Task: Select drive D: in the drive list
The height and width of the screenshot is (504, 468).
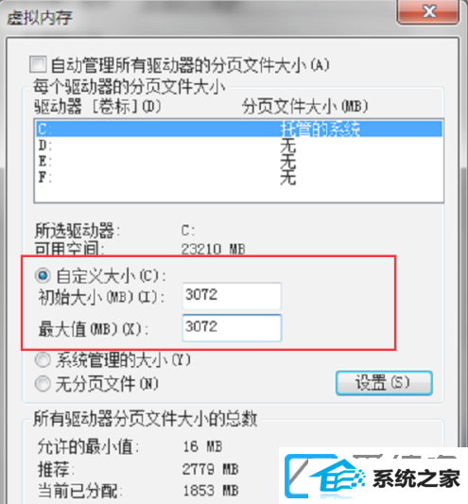Action: pyautogui.click(x=239, y=146)
